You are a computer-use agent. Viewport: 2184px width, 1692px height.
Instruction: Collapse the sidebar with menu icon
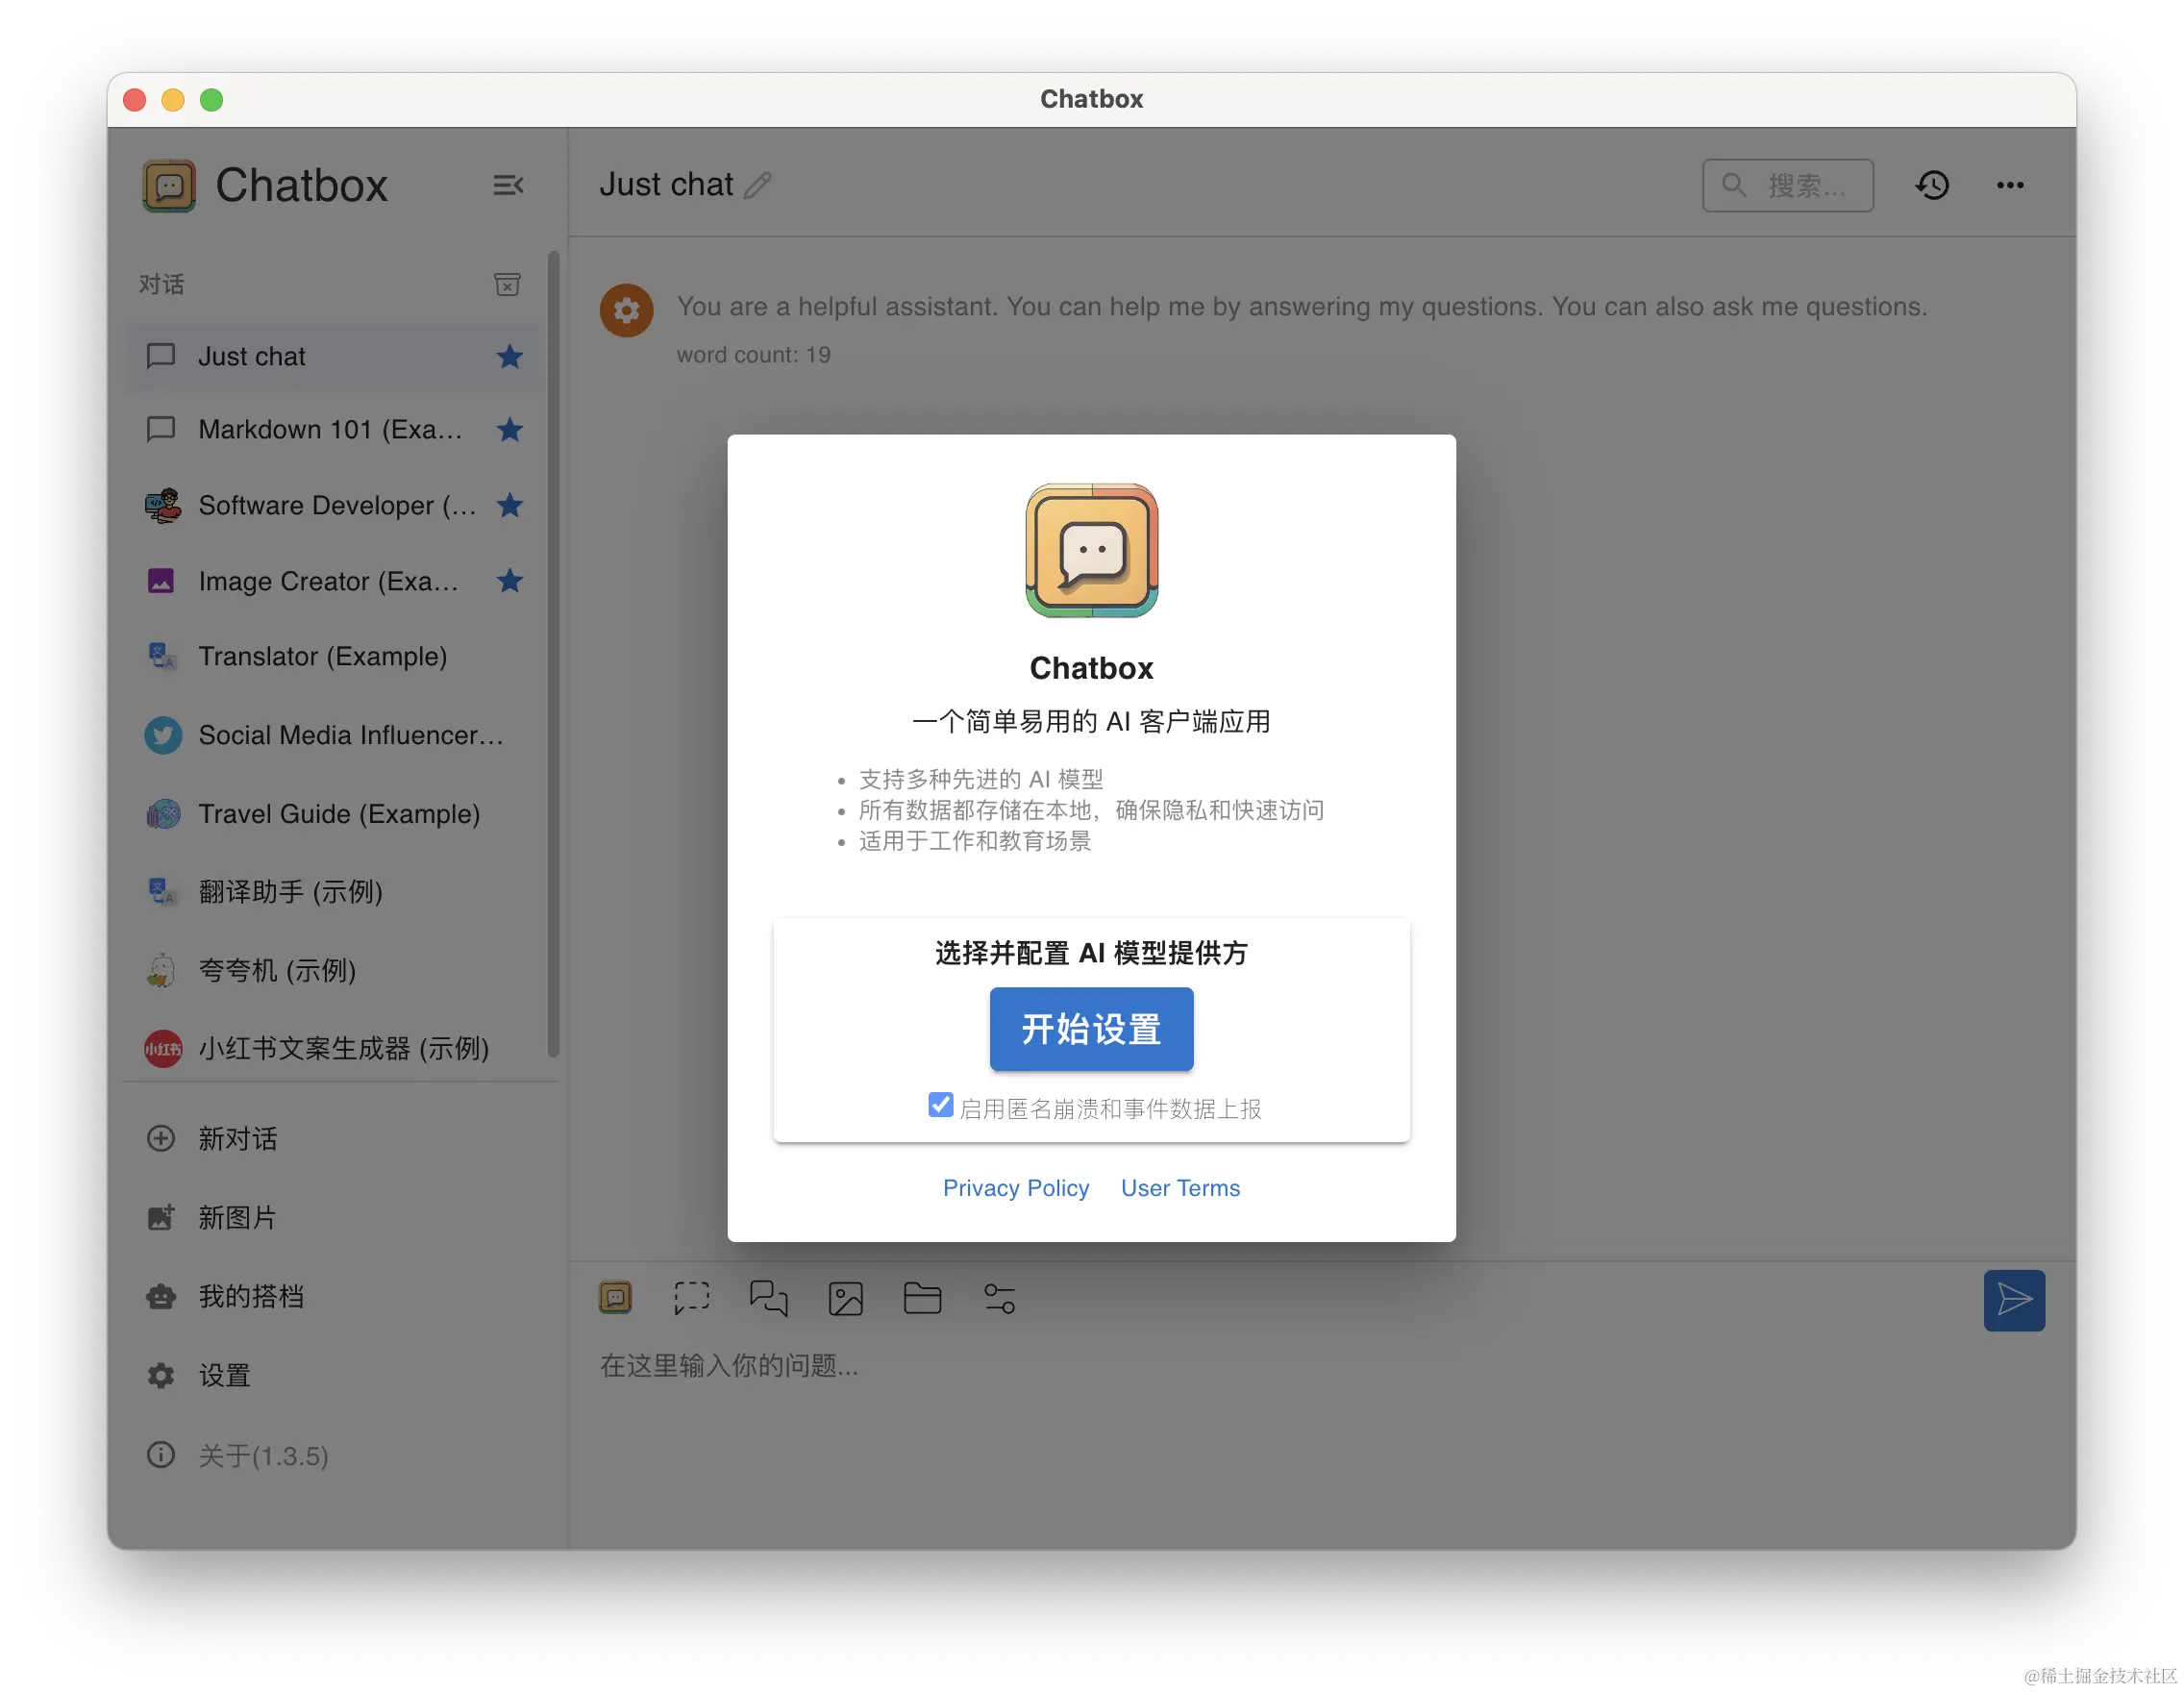click(508, 185)
